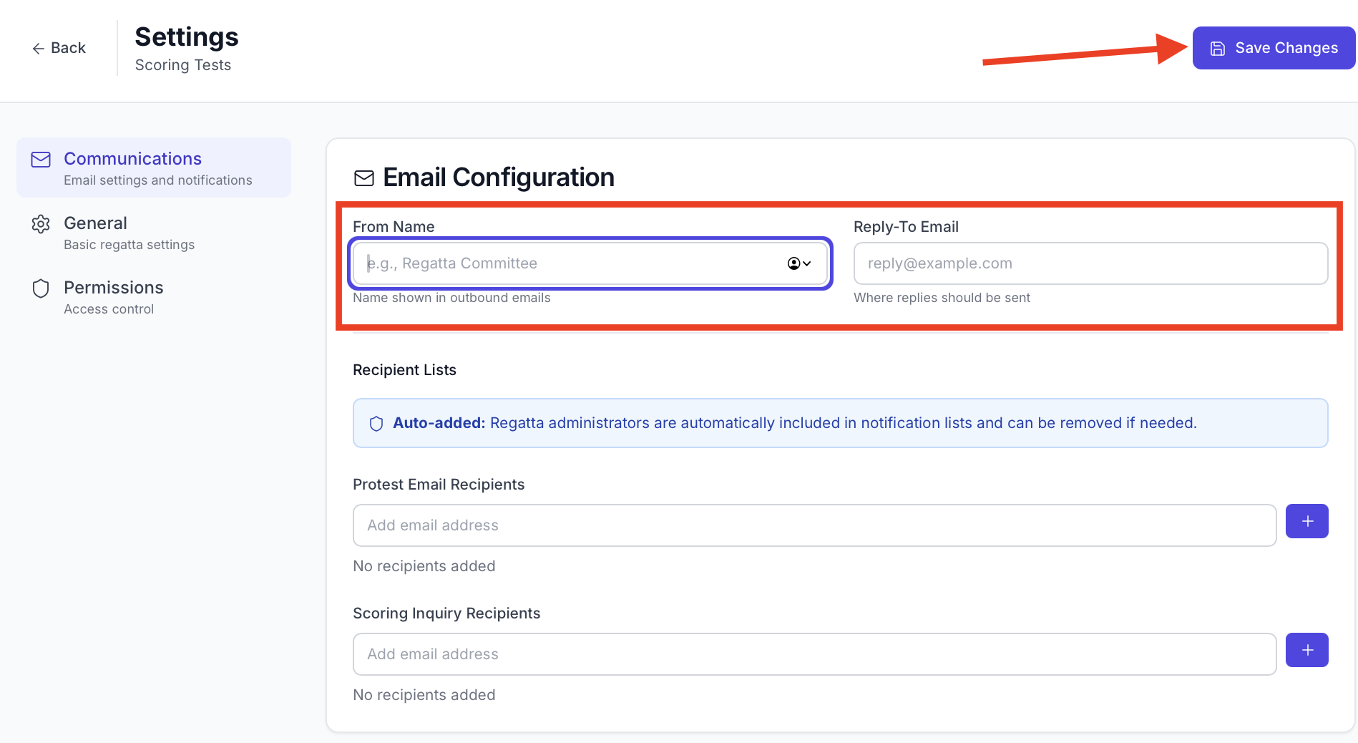Add scoring inquiry recipient with plus button

coord(1306,650)
